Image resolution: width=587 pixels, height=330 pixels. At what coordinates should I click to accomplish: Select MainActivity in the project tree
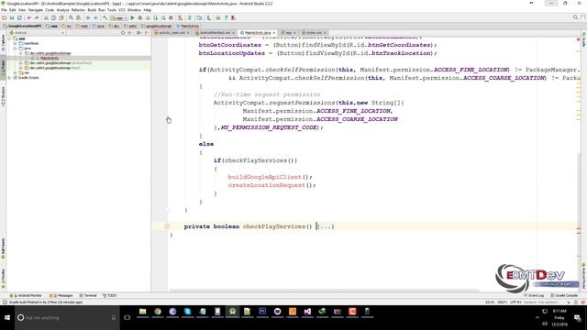pos(50,58)
